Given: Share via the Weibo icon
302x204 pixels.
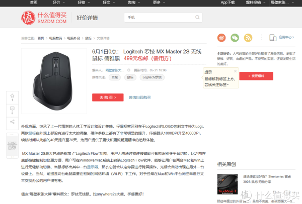Looking at the screenshot, I should [x=221, y=38].
